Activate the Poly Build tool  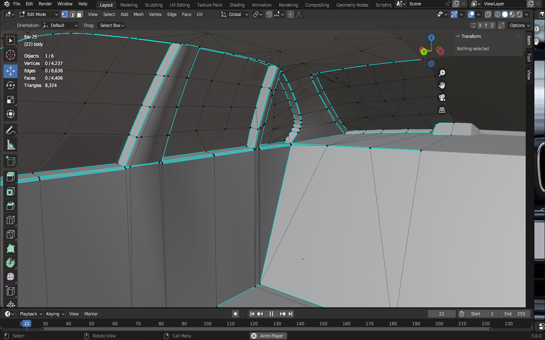coord(11,249)
